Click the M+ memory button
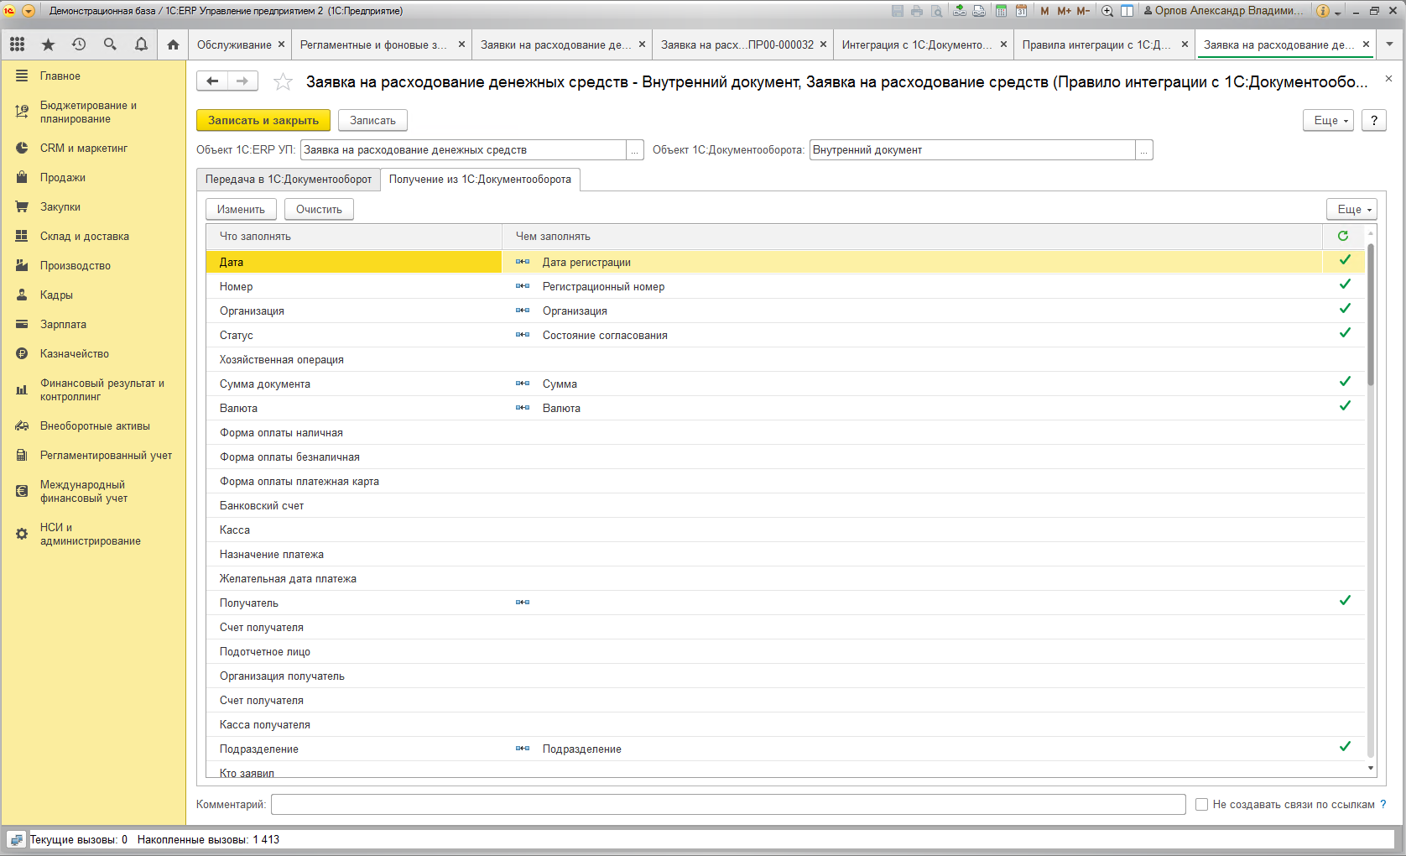This screenshot has height=856, width=1406. click(1064, 11)
